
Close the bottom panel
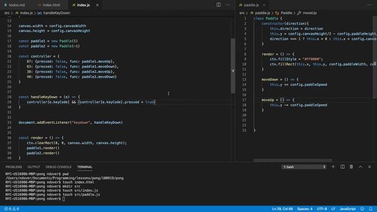pos(369,167)
